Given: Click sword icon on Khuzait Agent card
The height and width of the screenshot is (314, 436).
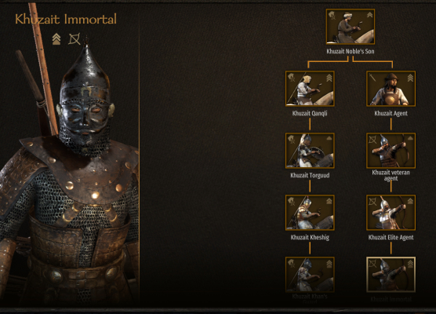Looking at the screenshot, I should point(372,77).
